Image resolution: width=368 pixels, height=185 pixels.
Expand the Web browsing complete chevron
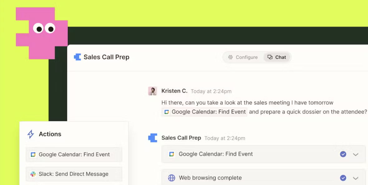click(356, 178)
